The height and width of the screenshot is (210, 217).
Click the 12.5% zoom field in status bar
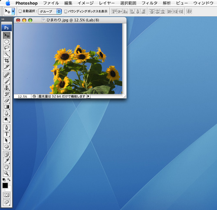(23, 97)
